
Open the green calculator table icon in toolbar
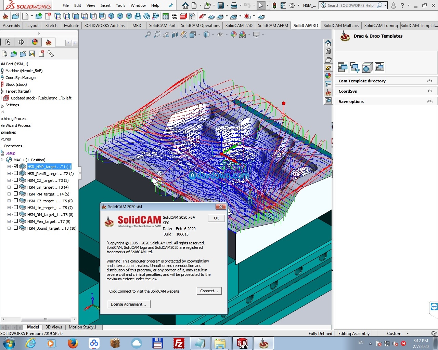[x=166, y=16]
